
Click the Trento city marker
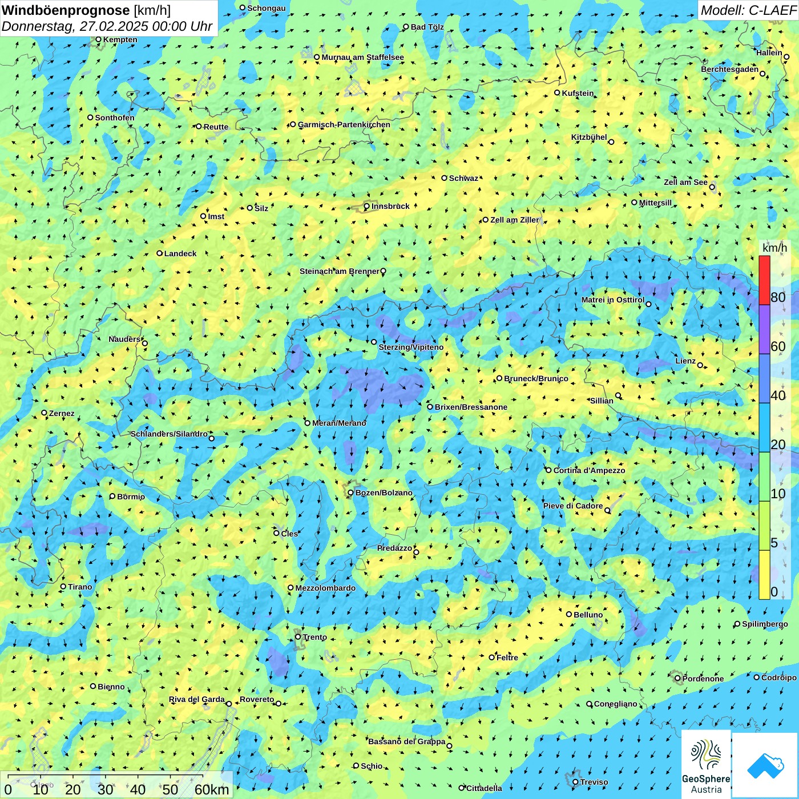(x=298, y=637)
